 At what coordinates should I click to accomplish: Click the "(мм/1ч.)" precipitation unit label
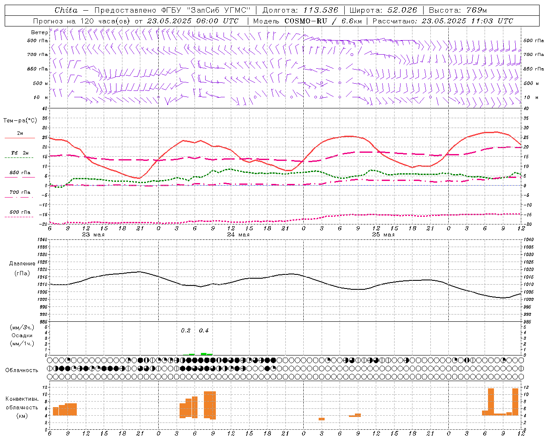tap(22, 344)
